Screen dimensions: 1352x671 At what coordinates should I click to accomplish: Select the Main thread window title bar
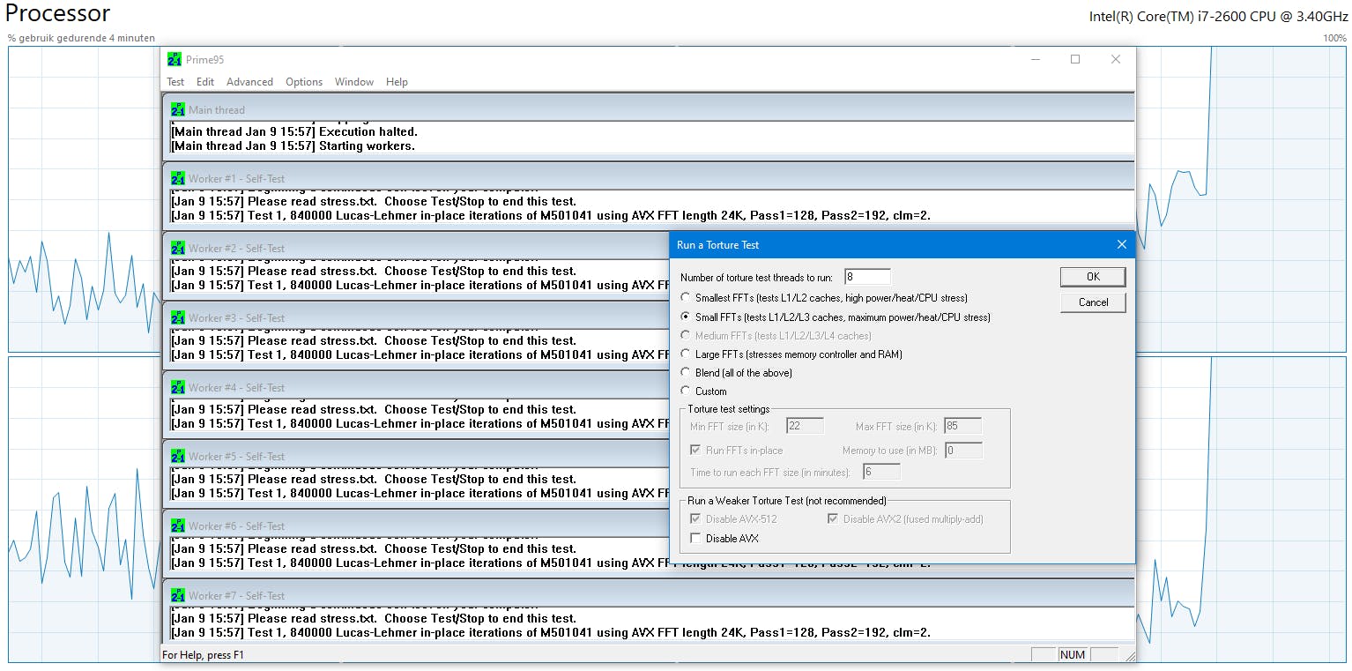tap(649, 109)
